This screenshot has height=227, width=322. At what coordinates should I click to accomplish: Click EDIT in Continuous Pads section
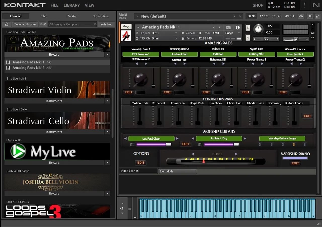(x=307, y=116)
